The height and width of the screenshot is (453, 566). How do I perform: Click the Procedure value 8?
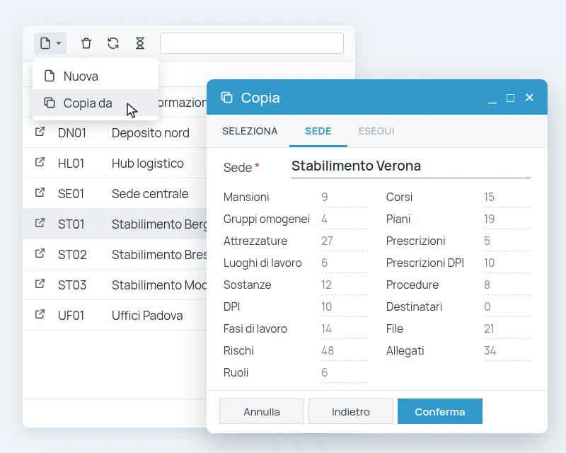tap(507, 285)
